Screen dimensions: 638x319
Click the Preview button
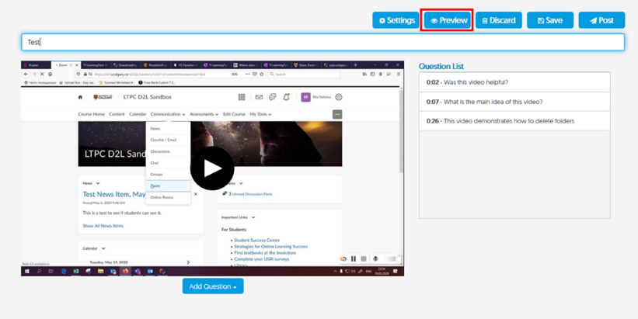pos(447,20)
